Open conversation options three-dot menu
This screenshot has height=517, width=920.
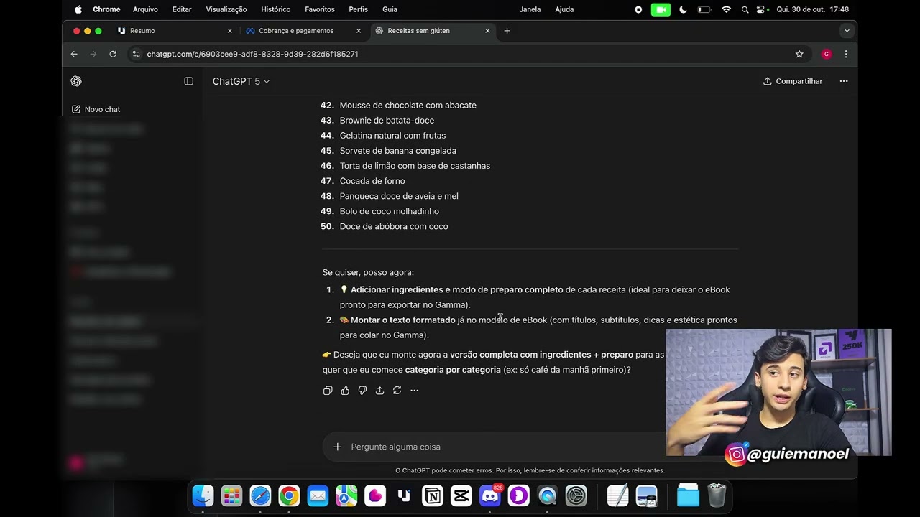pos(844,81)
